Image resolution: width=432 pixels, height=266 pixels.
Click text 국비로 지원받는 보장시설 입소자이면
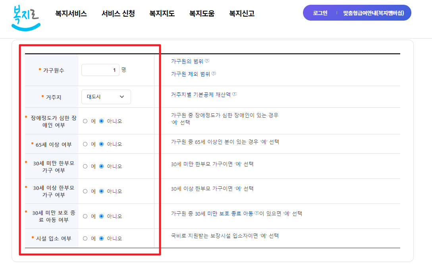(x=214, y=236)
